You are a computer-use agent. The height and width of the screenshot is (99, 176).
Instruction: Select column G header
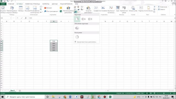click(x=54, y=21)
